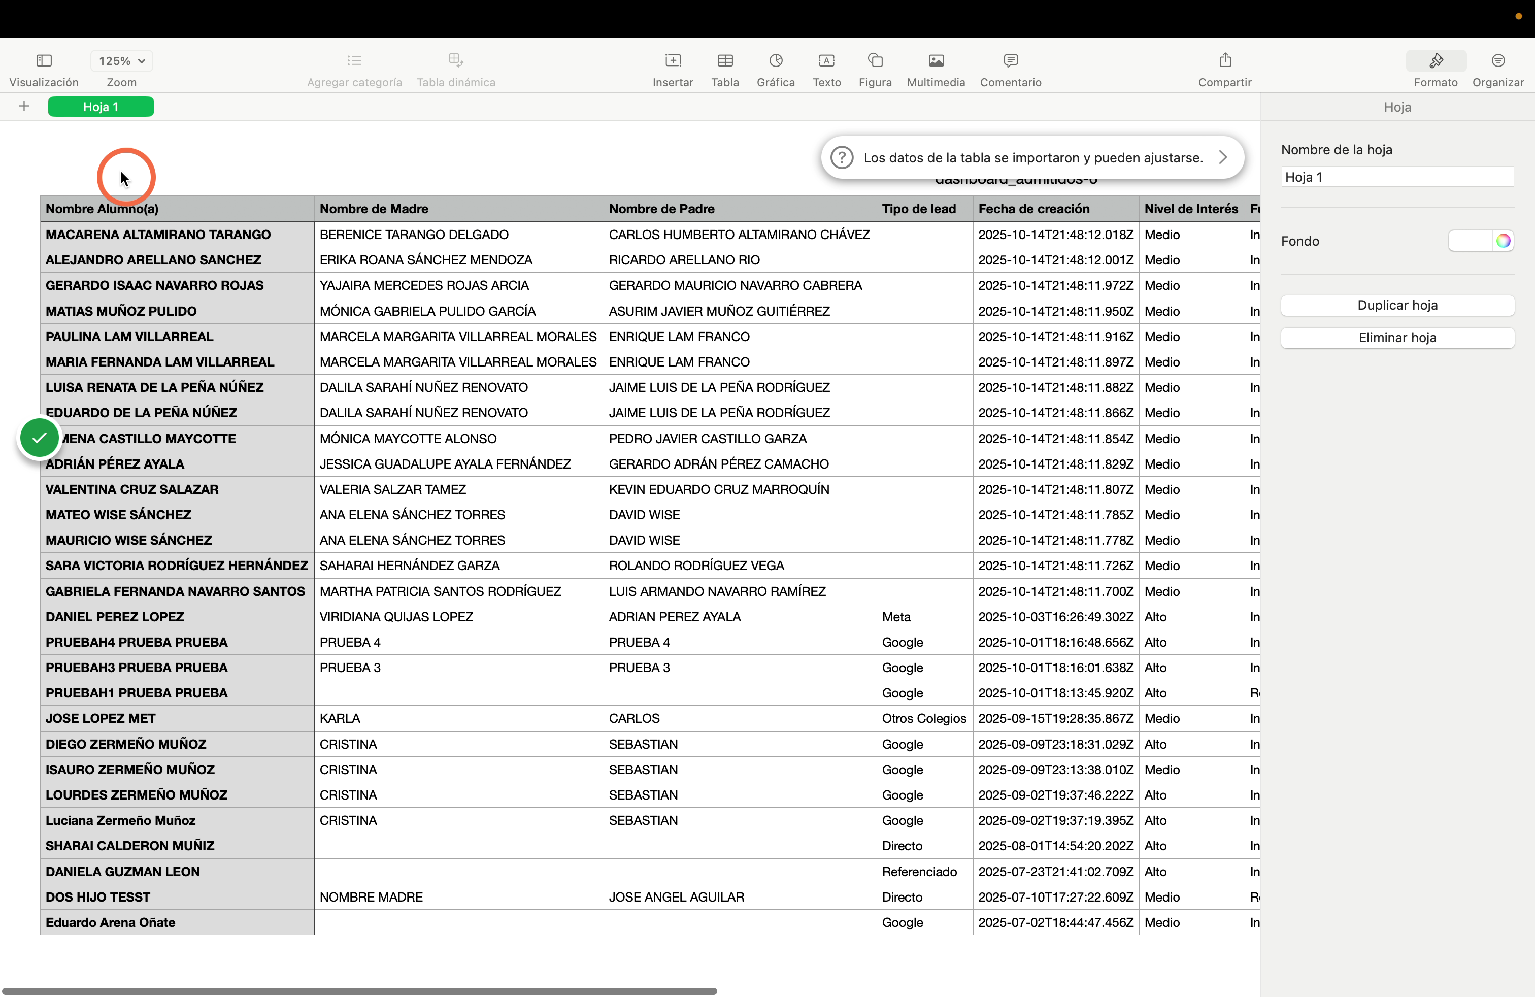This screenshot has width=1535, height=997.
Task: Select cell DANIEL PEREZ LOPEZ
Action: [177, 616]
